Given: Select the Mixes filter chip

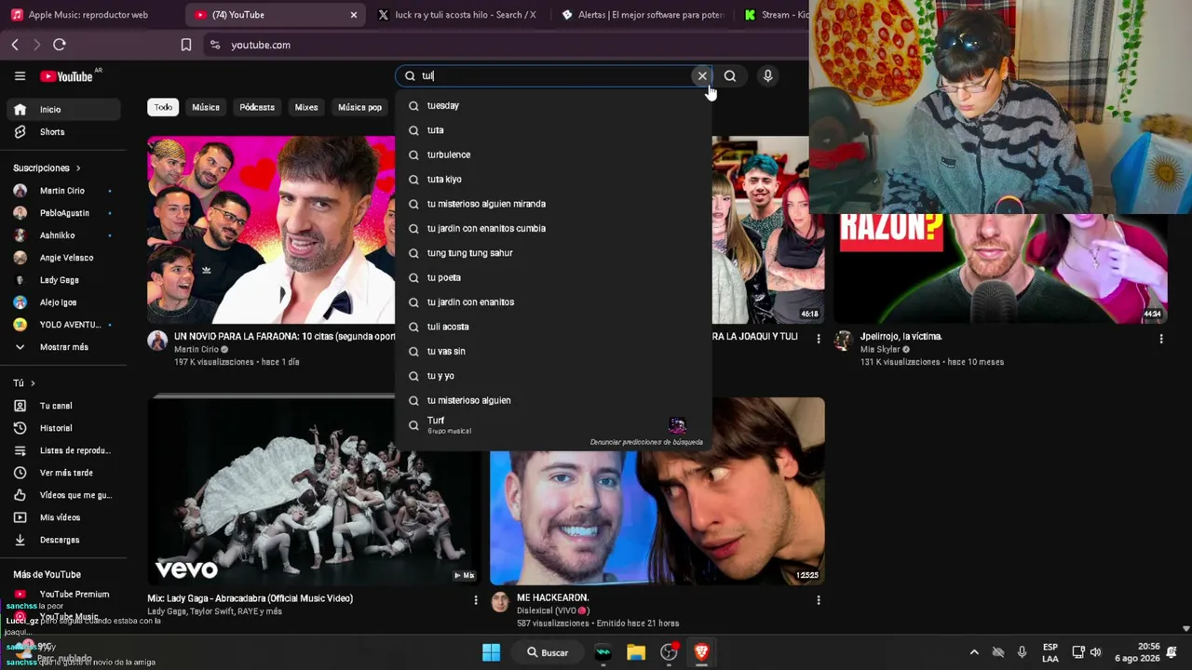Looking at the screenshot, I should (x=306, y=107).
